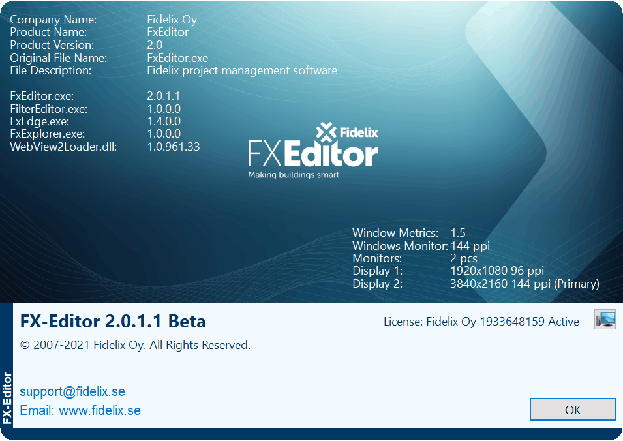
Task: Click FxEditor.exe version '2.0.1.1'
Action: tap(163, 96)
